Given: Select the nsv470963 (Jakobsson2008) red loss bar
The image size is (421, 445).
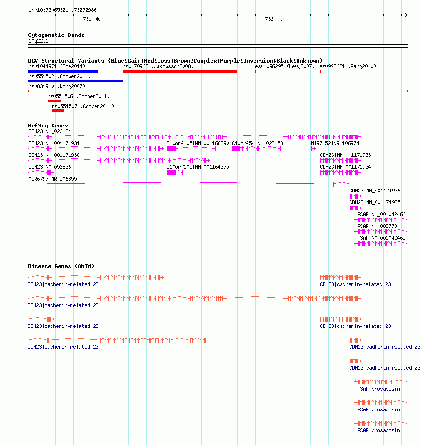Looking at the screenshot, I should click(180, 71).
